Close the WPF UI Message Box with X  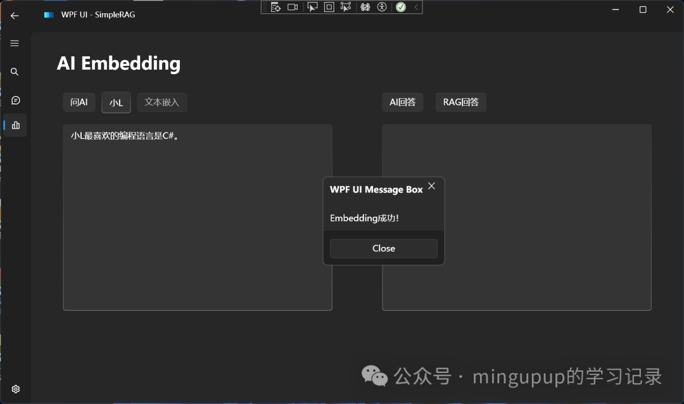pyautogui.click(x=431, y=186)
